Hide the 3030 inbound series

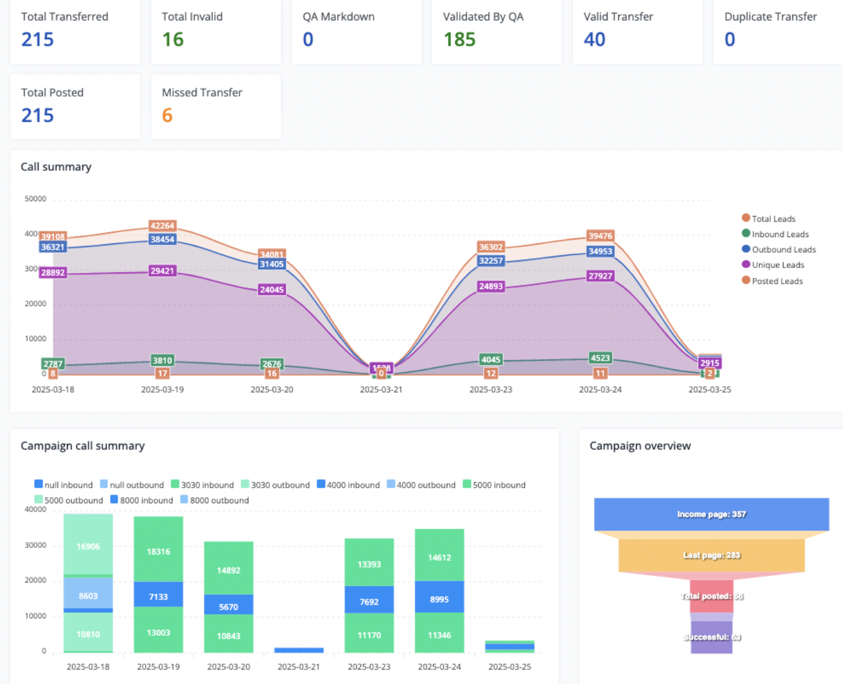[x=203, y=485]
